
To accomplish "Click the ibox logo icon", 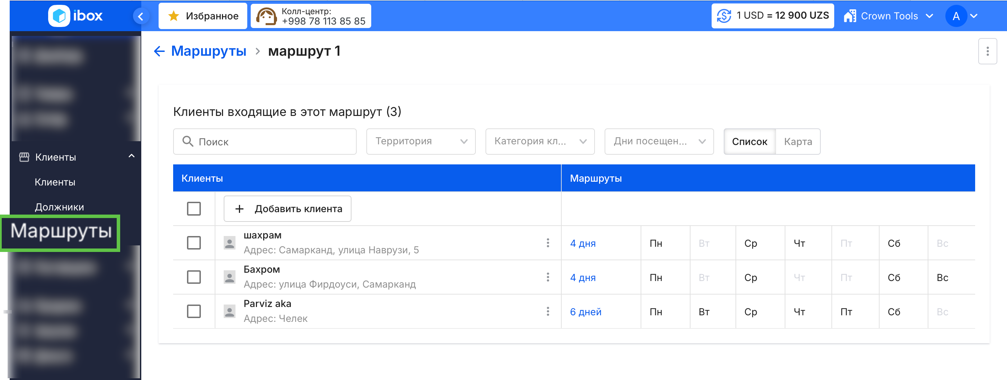I will pyautogui.click(x=59, y=16).
